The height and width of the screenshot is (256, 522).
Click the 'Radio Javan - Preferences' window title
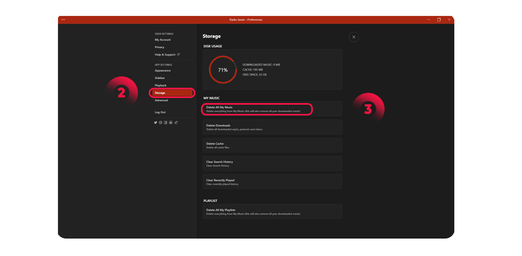246,19
